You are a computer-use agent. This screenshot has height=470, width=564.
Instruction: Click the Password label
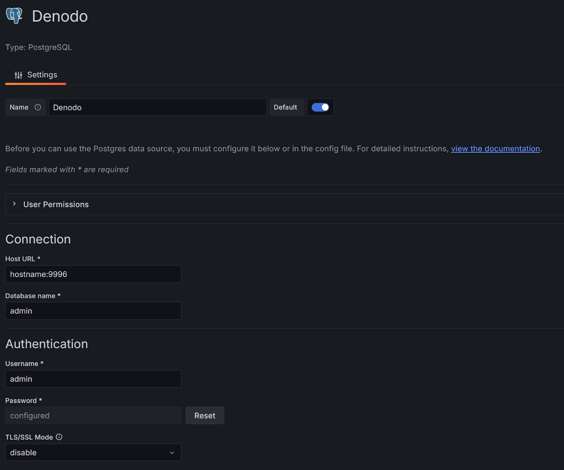point(24,401)
